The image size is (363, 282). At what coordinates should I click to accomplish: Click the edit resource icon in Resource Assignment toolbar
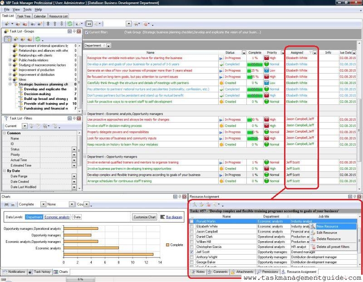(201, 204)
